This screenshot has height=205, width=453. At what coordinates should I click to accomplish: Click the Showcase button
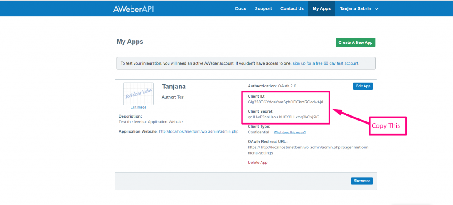tap(362, 181)
